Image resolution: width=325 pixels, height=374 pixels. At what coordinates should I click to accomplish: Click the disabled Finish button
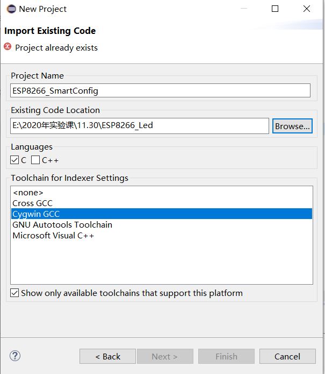point(226,356)
